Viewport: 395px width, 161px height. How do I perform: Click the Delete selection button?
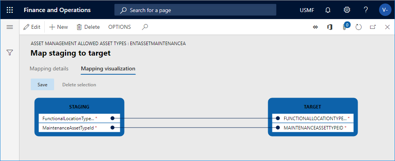pos(79,84)
